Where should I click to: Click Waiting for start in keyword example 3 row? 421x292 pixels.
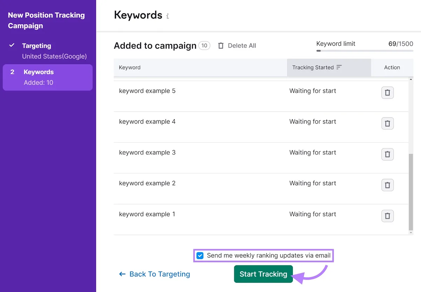[x=313, y=153]
